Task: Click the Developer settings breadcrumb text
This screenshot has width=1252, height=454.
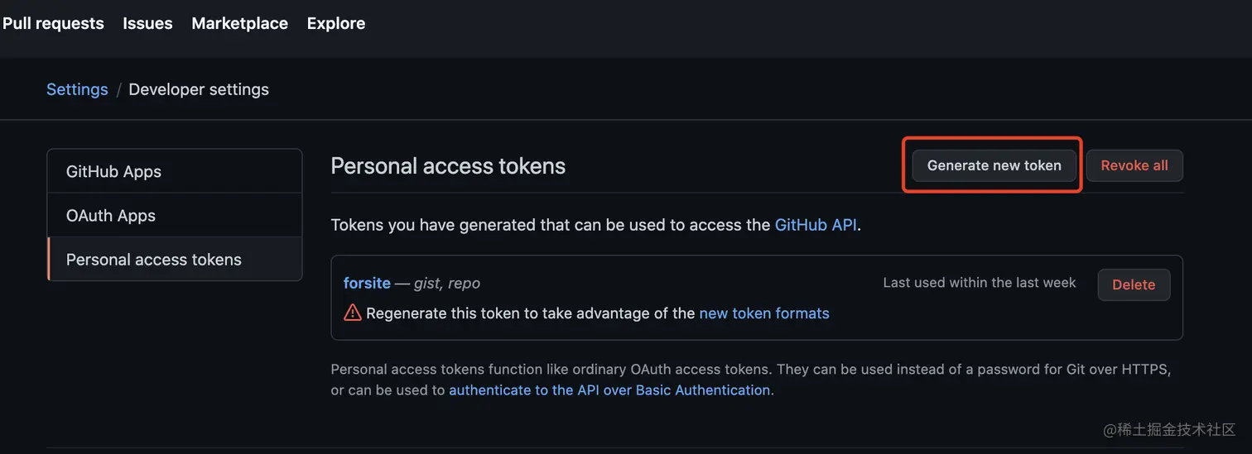Action: [x=199, y=89]
